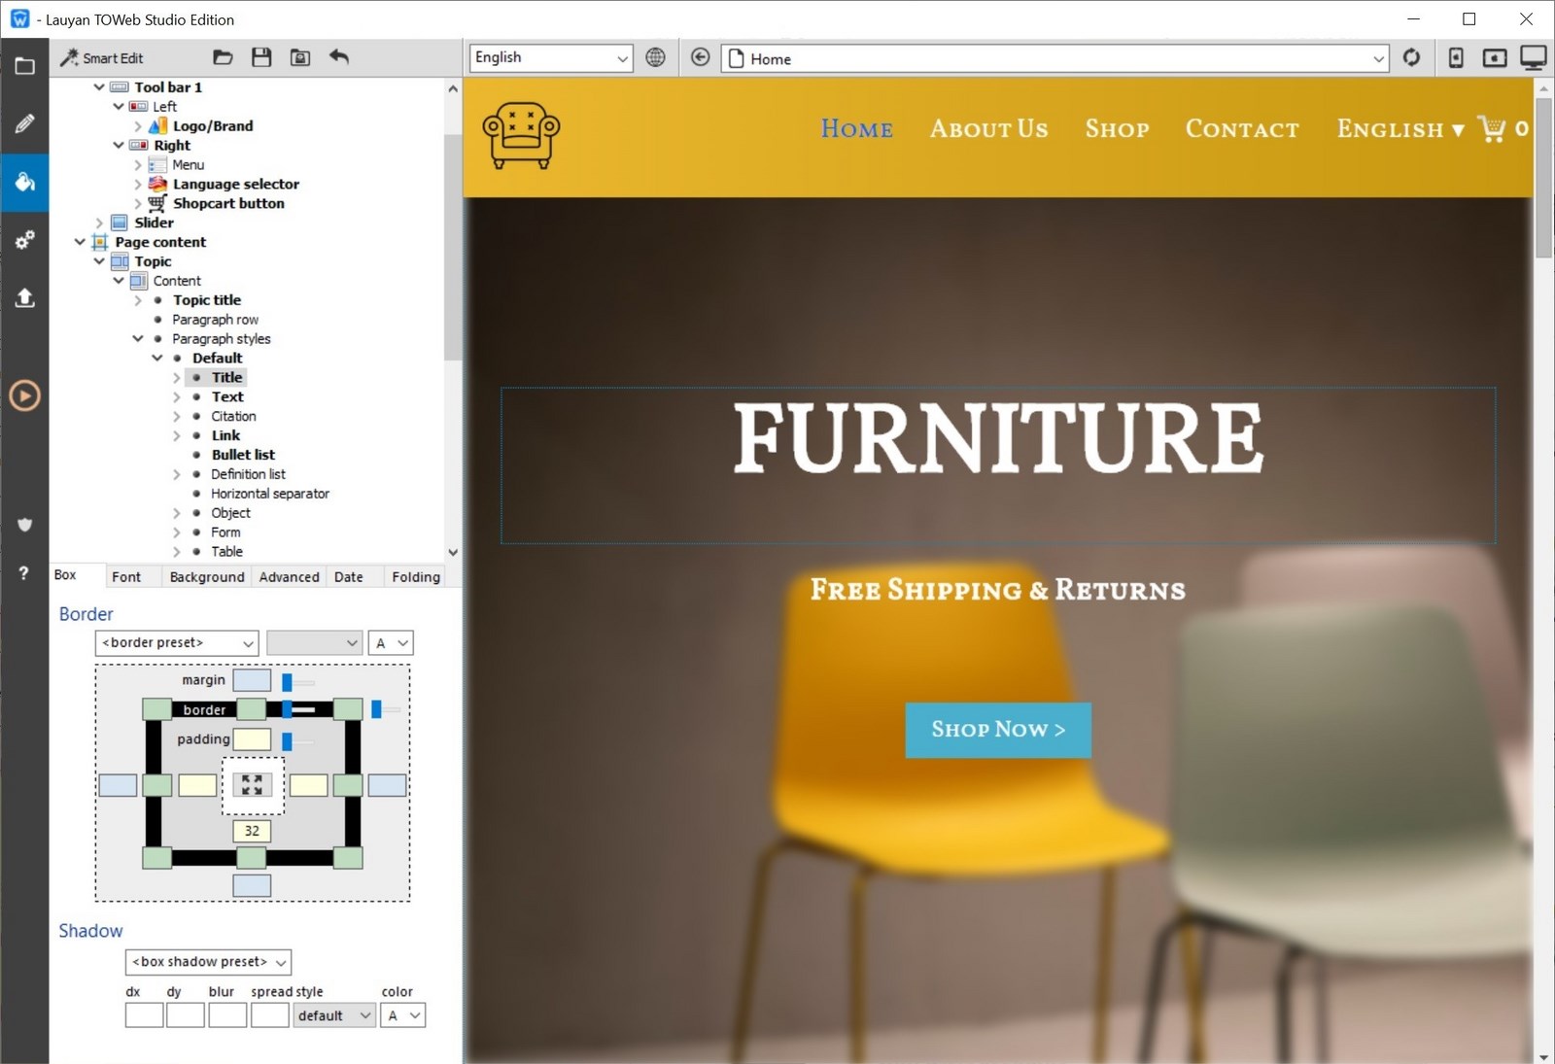The image size is (1555, 1064).
Task: Switch to the Box tab
Action: [65, 575]
